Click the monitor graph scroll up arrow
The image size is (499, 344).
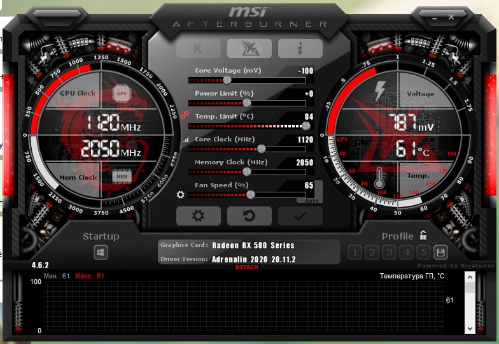tap(470, 277)
